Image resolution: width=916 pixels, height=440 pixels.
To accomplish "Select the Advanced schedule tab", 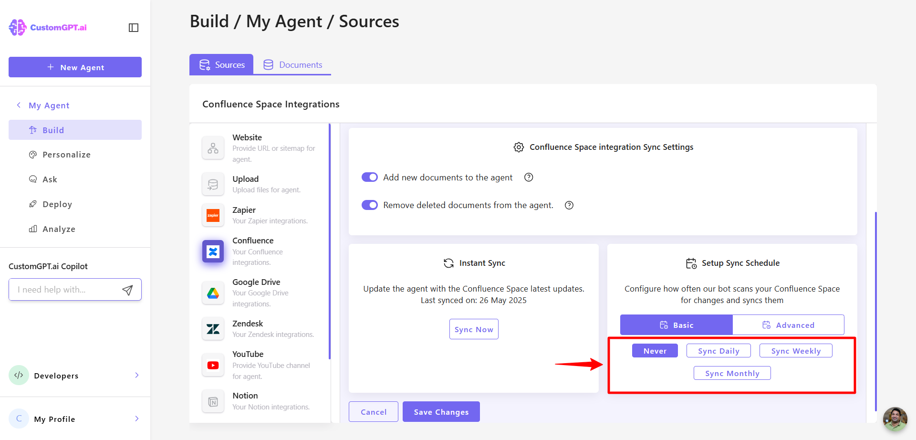I will pos(788,325).
